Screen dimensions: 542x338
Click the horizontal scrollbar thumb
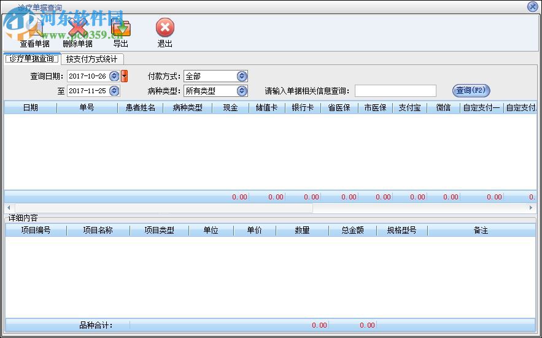(x=163, y=208)
